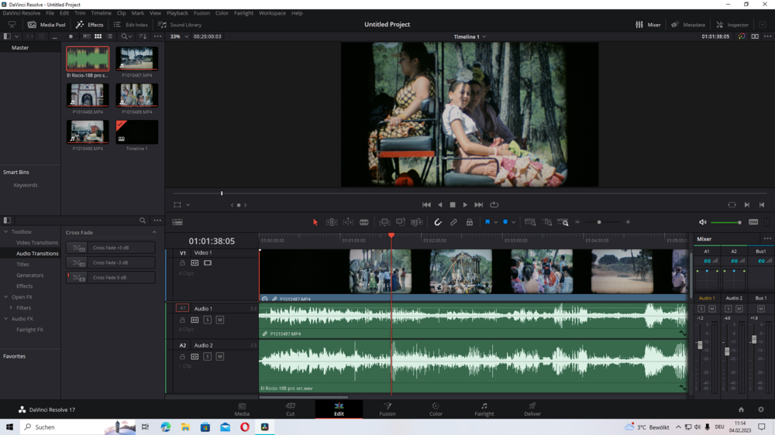Solo the Audio 2 track
775x435 pixels.
point(208,357)
